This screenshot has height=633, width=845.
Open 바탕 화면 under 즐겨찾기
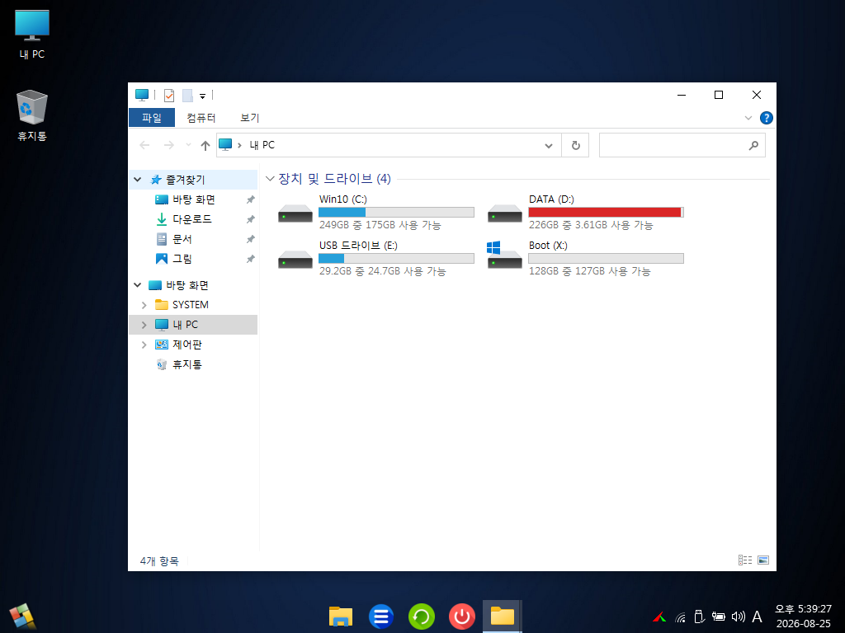[193, 199]
